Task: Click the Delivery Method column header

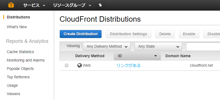Action: (x=93, y=56)
